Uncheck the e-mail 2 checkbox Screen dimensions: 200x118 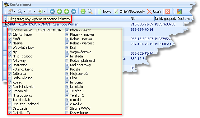[x=67, y=104]
